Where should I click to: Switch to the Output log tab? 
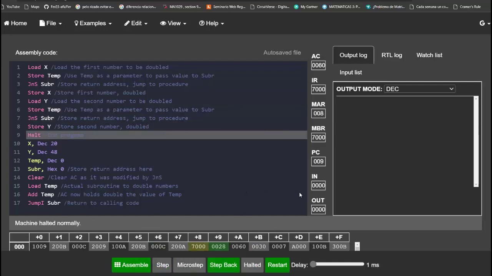click(x=353, y=55)
